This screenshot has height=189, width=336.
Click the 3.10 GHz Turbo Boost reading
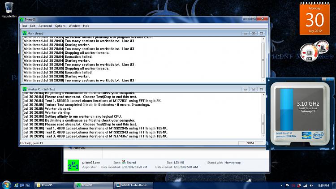(308, 104)
